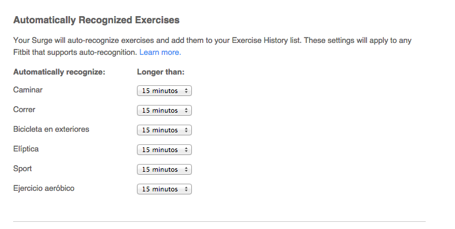Click the up-down arrows on Caminar selector
This screenshot has height=229, width=455.
(x=187, y=91)
